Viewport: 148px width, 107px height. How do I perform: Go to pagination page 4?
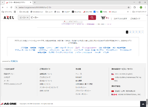point(136,32)
